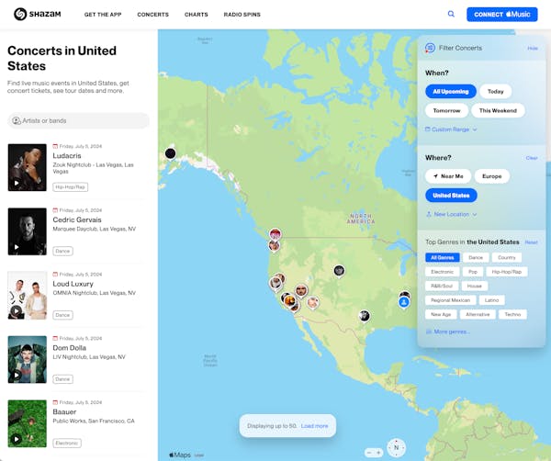Select the Dance genre filter chip
Screen dimensions: 551x461
[476, 257]
